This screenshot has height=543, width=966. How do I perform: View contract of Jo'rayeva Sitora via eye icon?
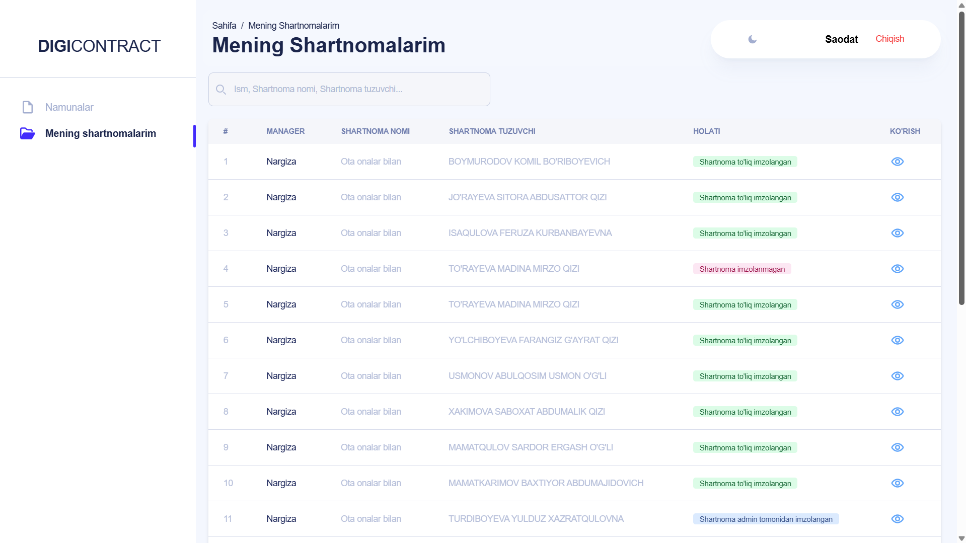click(x=897, y=197)
